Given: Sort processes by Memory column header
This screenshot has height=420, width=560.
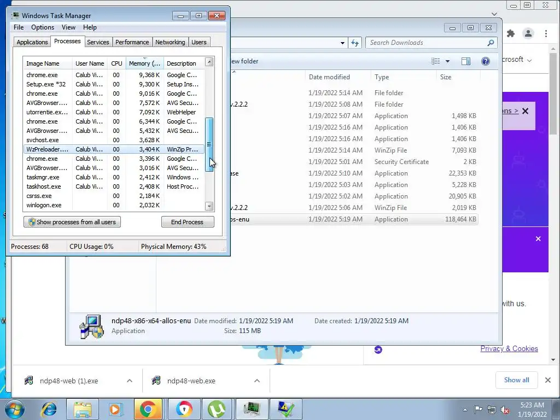Looking at the screenshot, I should click(x=144, y=63).
